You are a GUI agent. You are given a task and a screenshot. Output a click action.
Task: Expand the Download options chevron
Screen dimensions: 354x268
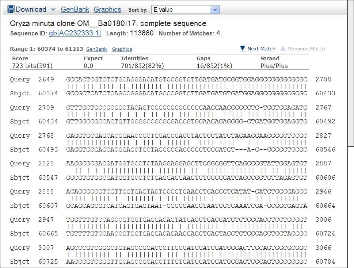coord(53,9)
